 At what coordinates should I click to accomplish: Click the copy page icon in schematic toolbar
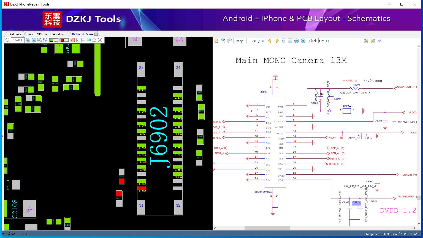tap(216, 41)
